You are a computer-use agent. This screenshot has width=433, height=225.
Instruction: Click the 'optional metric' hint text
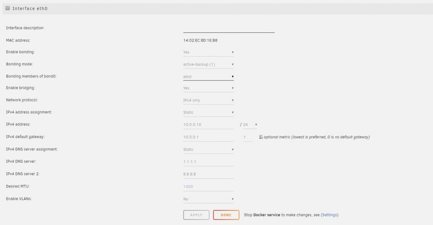(x=317, y=137)
